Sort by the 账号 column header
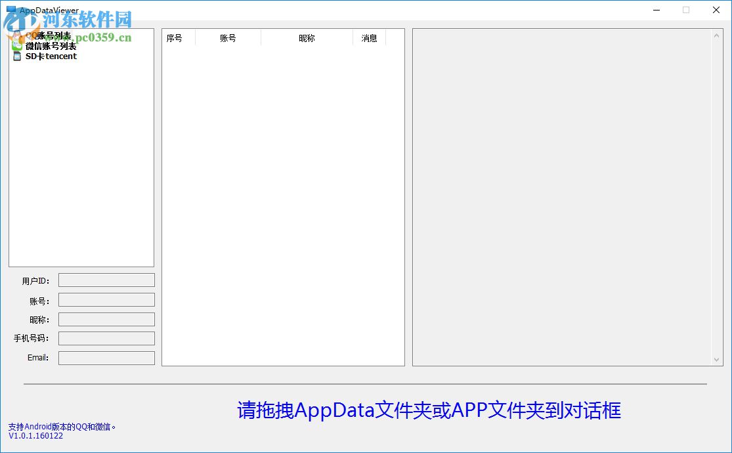The image size is (732, 453). pyautogui.click(x=227, y=37)
